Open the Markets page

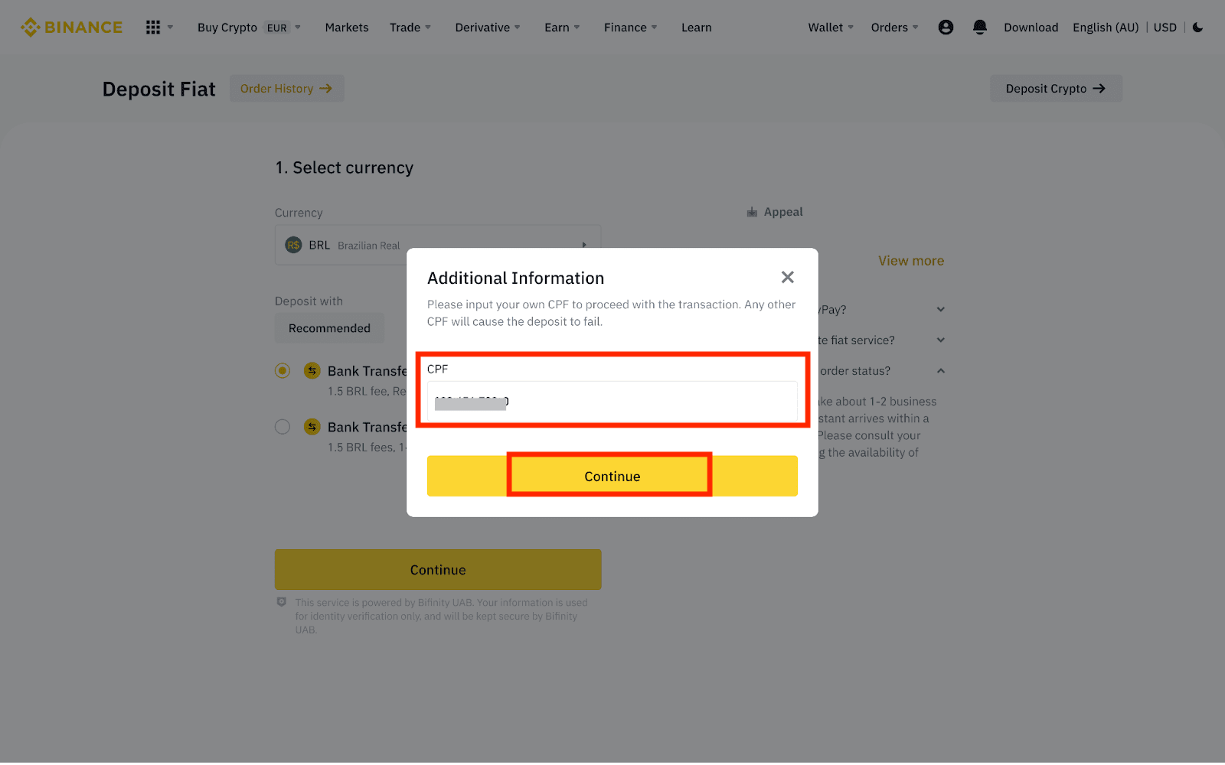point(346,28)
